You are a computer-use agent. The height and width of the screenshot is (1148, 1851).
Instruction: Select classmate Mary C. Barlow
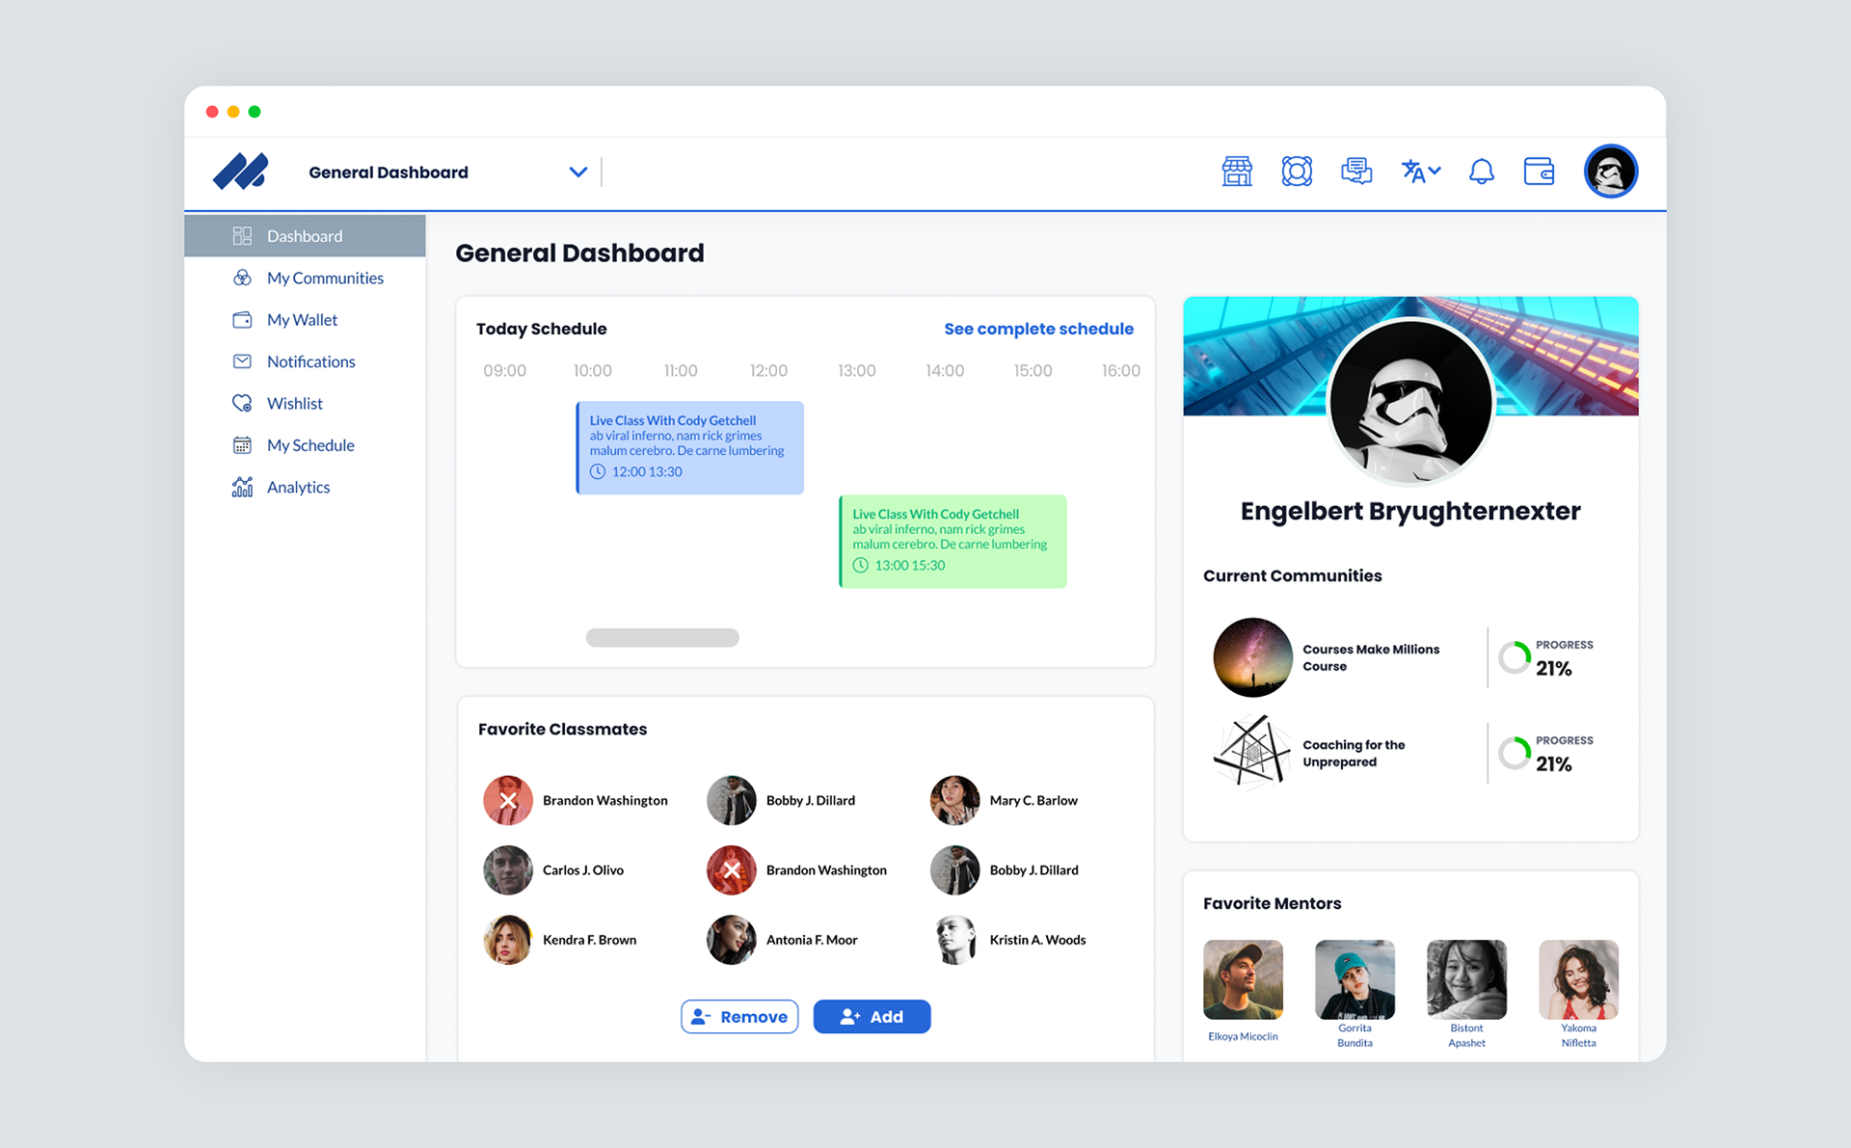pyautogui.click(x=1004, y=800)
